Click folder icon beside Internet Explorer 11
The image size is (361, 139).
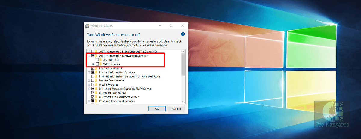coord(97,68)
